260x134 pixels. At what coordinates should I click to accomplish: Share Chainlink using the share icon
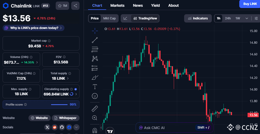(75, 5)
